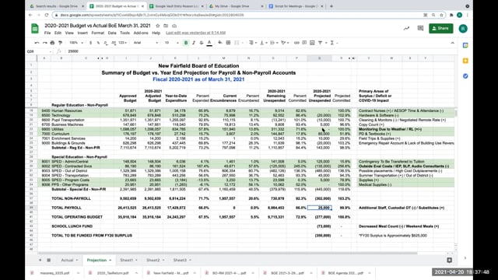Open the View menu
This screenshot has width=498, height=280.
click(x=69, y=33)
